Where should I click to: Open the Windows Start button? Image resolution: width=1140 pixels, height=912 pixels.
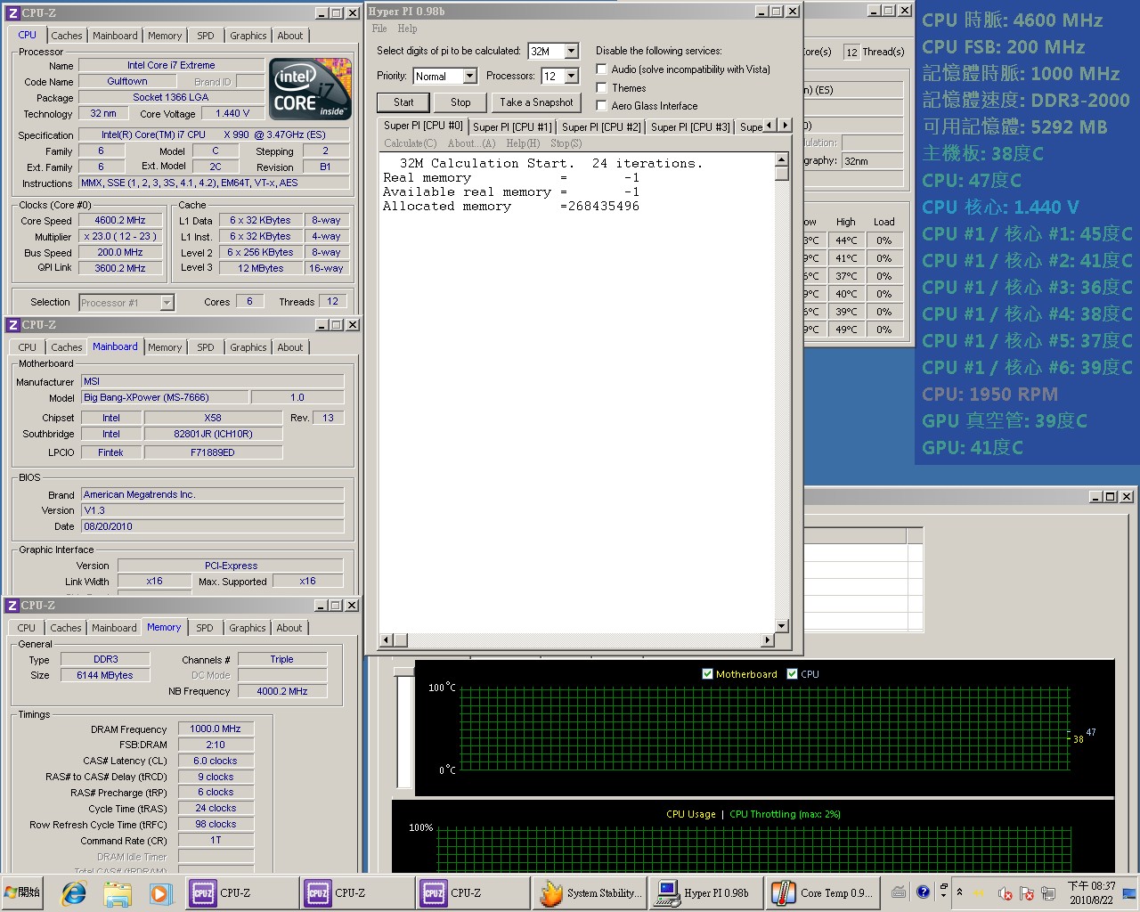pyautogui.click(x=23, y=892)
